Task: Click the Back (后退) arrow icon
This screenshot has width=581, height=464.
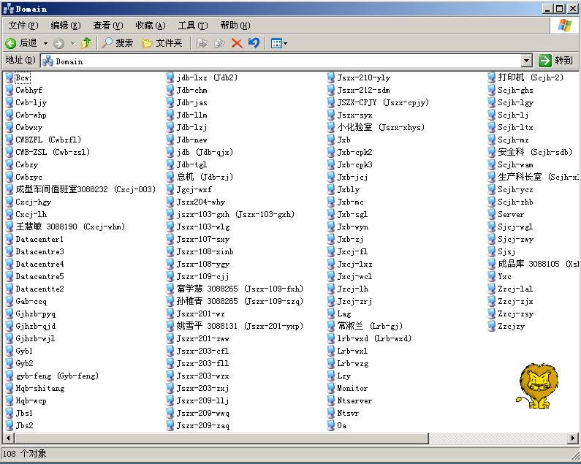Action: pos(11,43)
